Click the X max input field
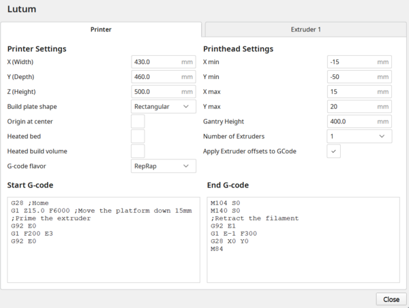This screenshot has height=308, width=409. pos(359,92)
